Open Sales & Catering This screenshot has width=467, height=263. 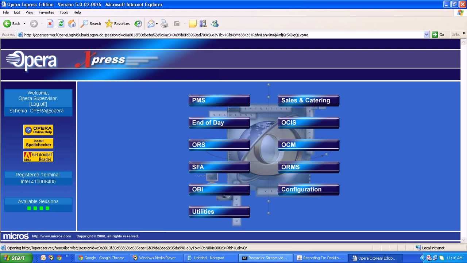pyautogui.click(x=309, y=100)
